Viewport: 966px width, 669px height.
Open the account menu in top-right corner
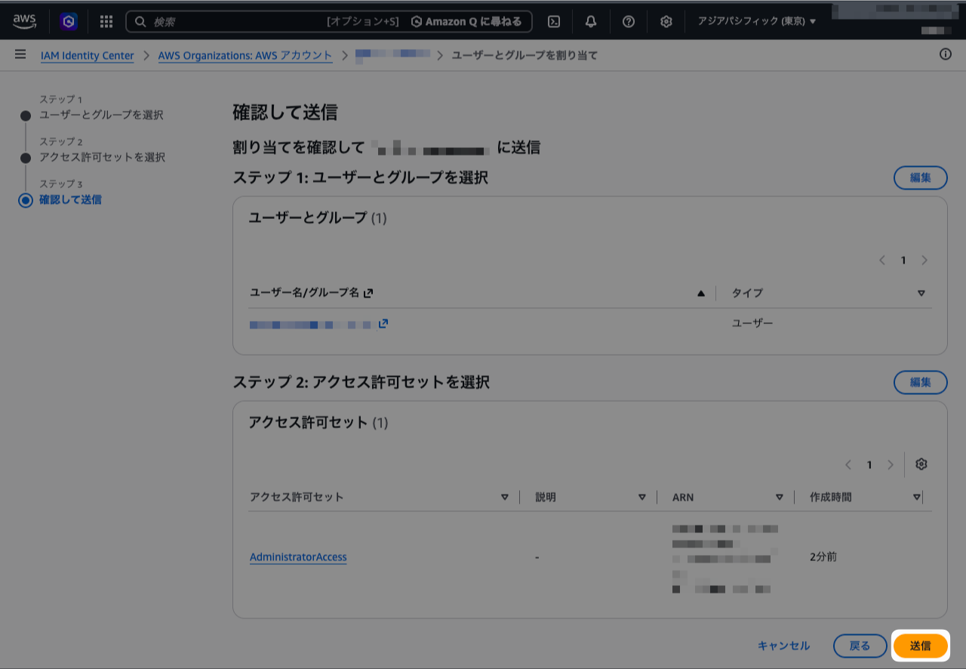tap(894, 20)
